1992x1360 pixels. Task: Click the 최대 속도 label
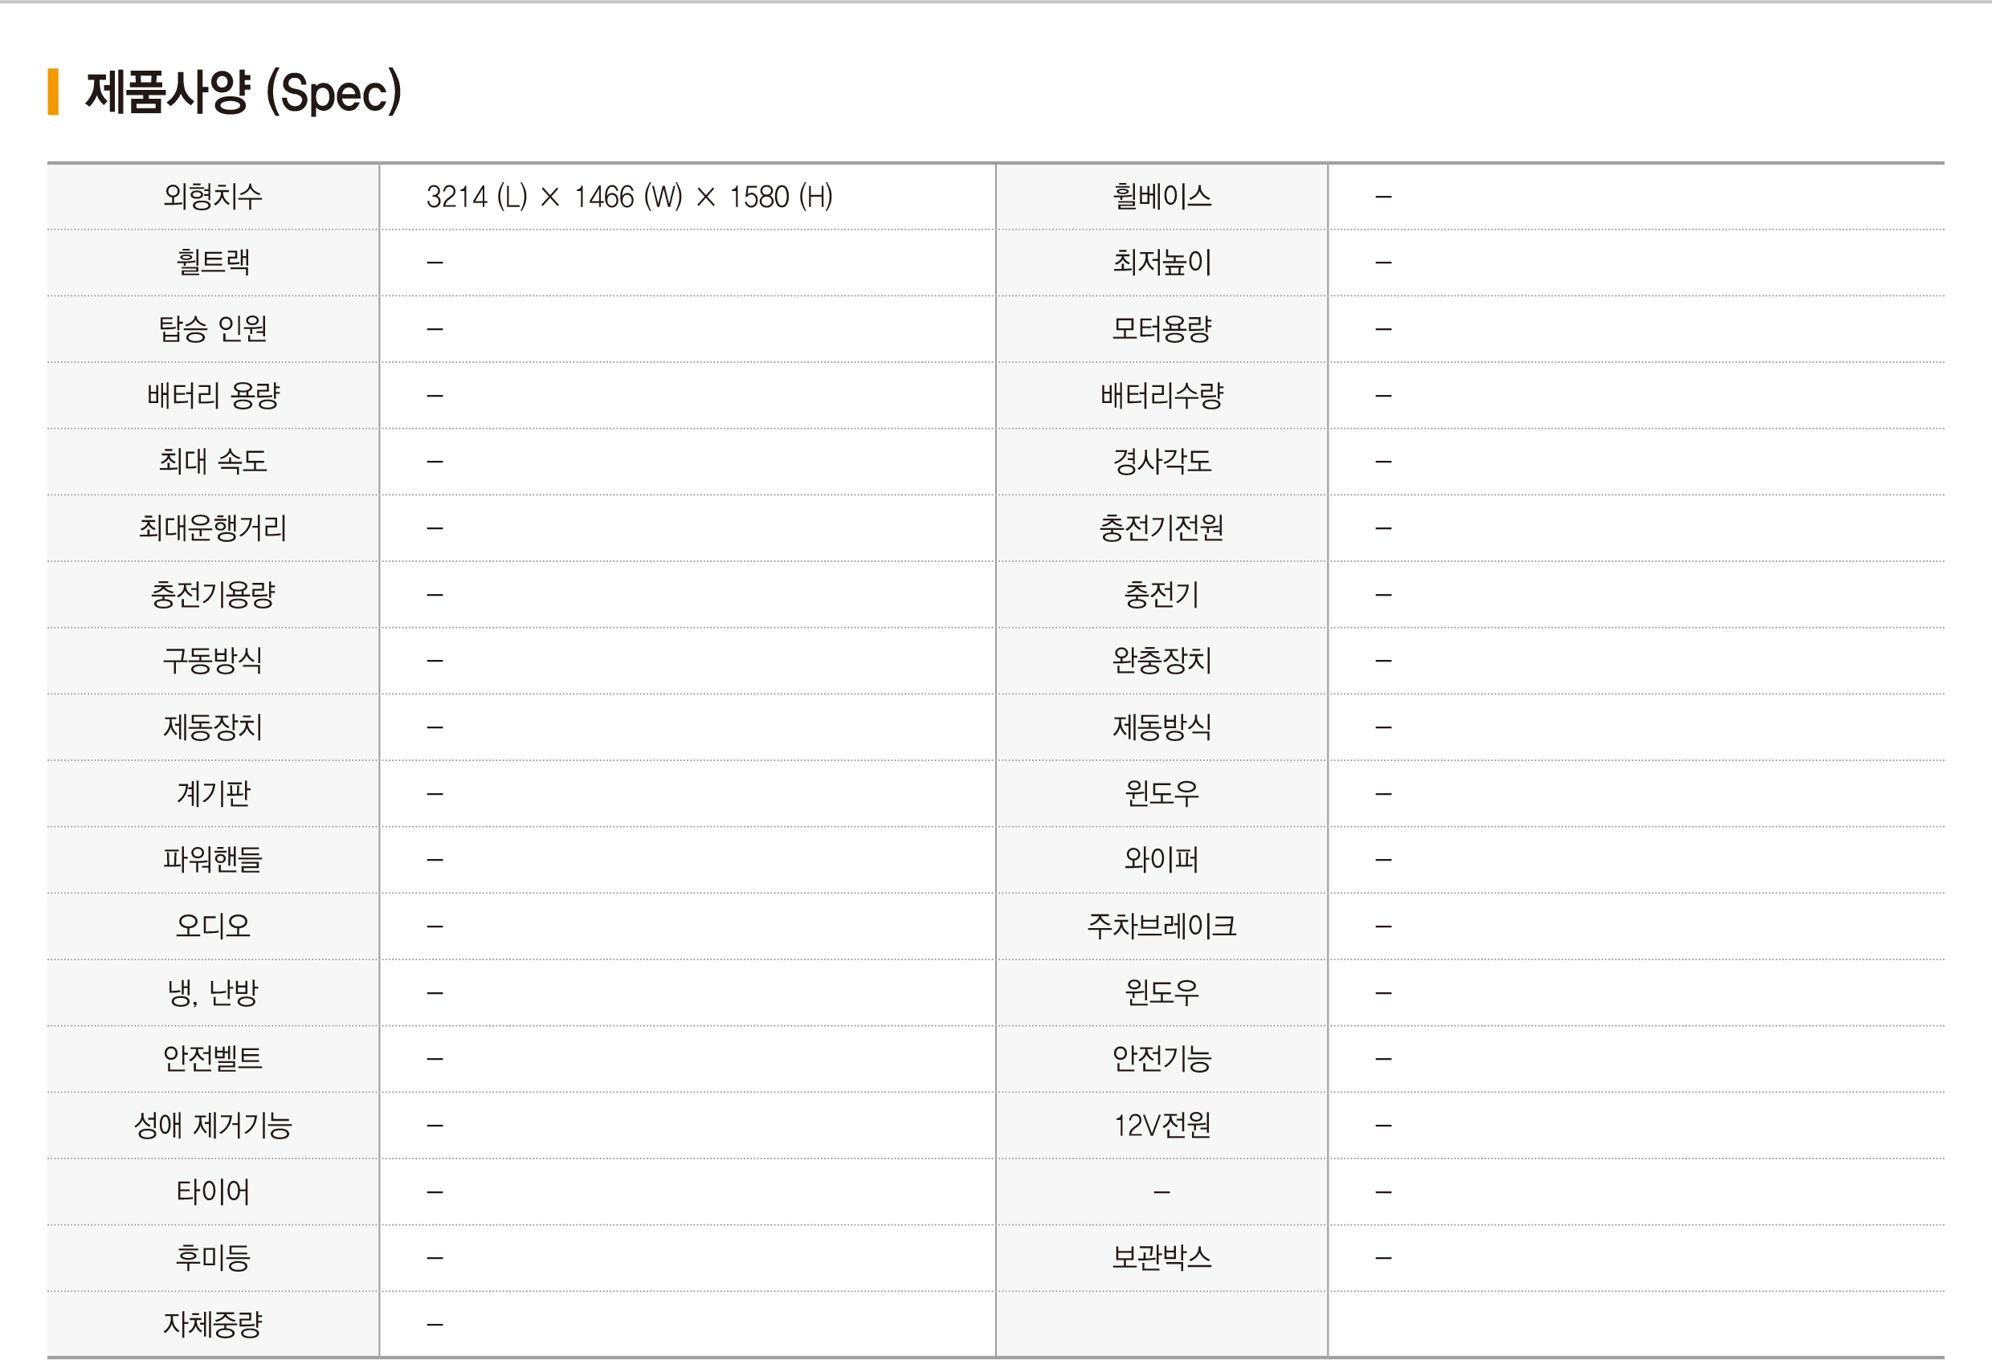[213, 461]
